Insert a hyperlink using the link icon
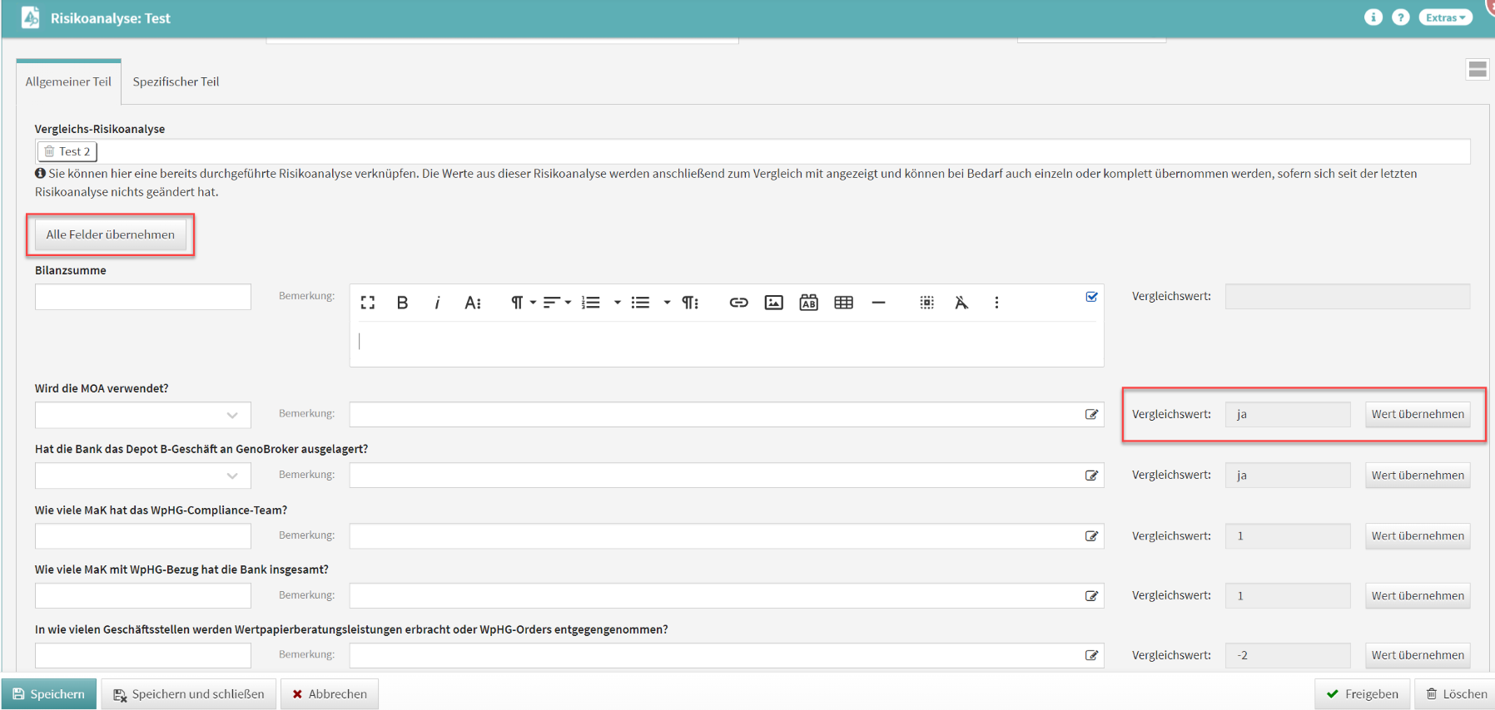The image size is (1495, 710). (x=738, y=303)
